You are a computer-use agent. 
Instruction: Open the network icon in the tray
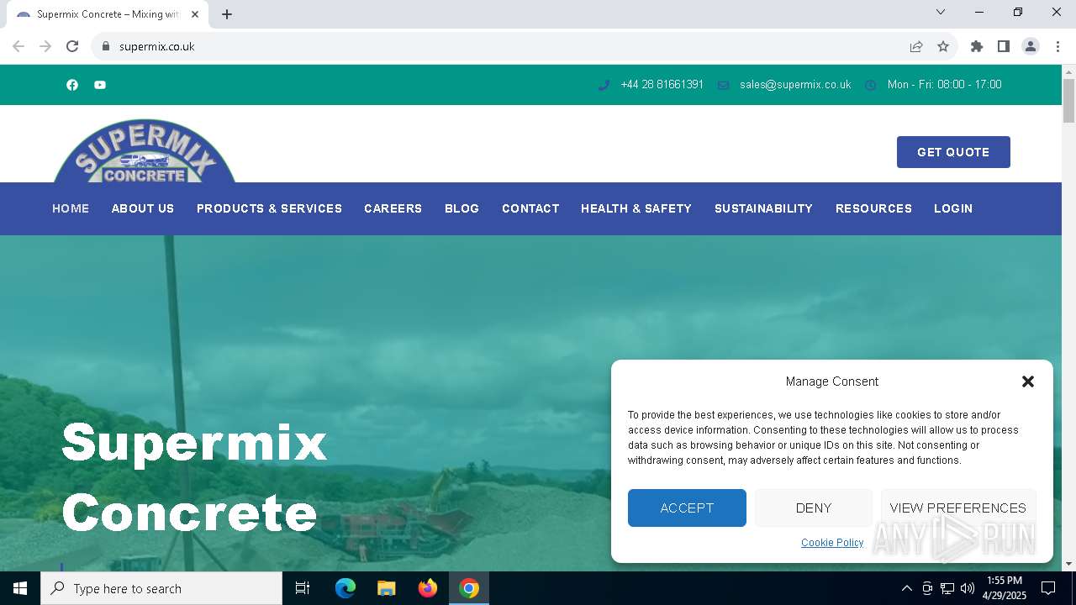947,588
